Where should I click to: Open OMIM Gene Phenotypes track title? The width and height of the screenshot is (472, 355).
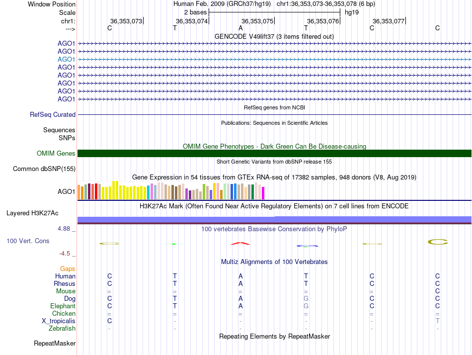pos(274,146)
